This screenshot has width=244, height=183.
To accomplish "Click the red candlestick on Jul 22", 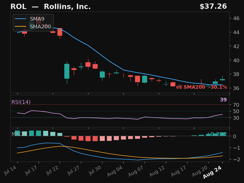I will point(60,32).
